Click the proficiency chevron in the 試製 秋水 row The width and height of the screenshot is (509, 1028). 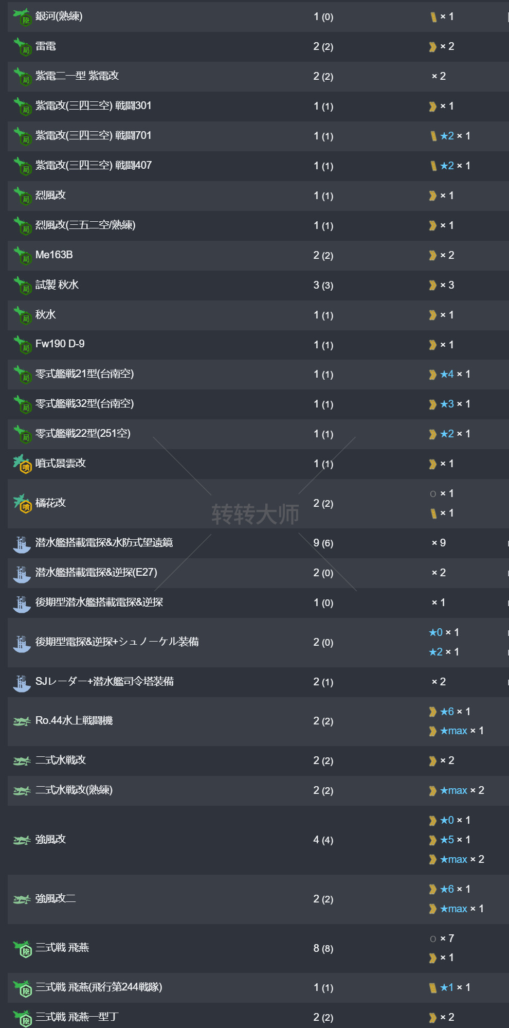[432, 286]
